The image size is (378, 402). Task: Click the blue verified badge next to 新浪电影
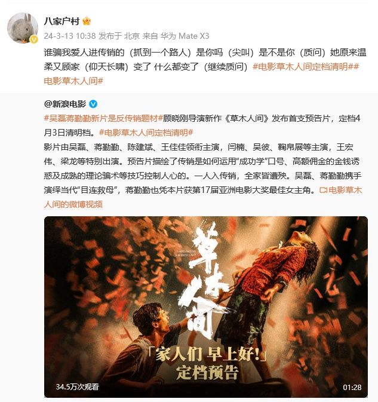click(x=93, y=104)
